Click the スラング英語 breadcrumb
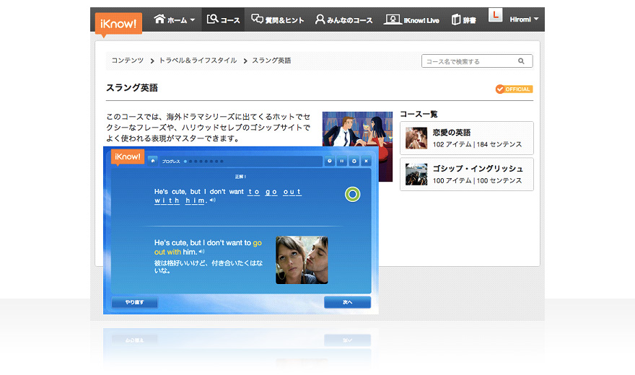This screenshot has width=635, height=375. 271,61
